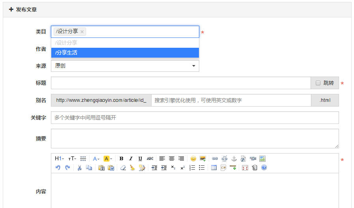Viewport: 354px width, 208px height.
Task: Click the 别名 alias input field
Action: point(231,100)
